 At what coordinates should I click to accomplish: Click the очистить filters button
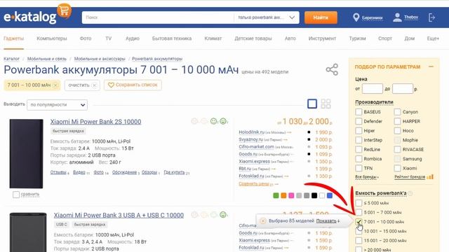(x=82, y=85)
